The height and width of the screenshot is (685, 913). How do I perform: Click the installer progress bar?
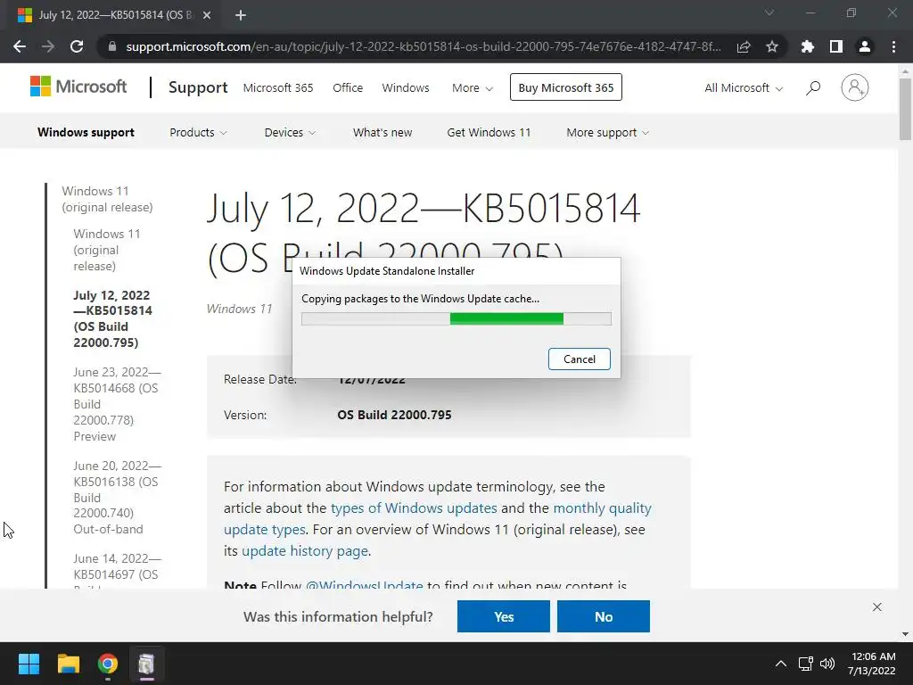pos(456,318)
